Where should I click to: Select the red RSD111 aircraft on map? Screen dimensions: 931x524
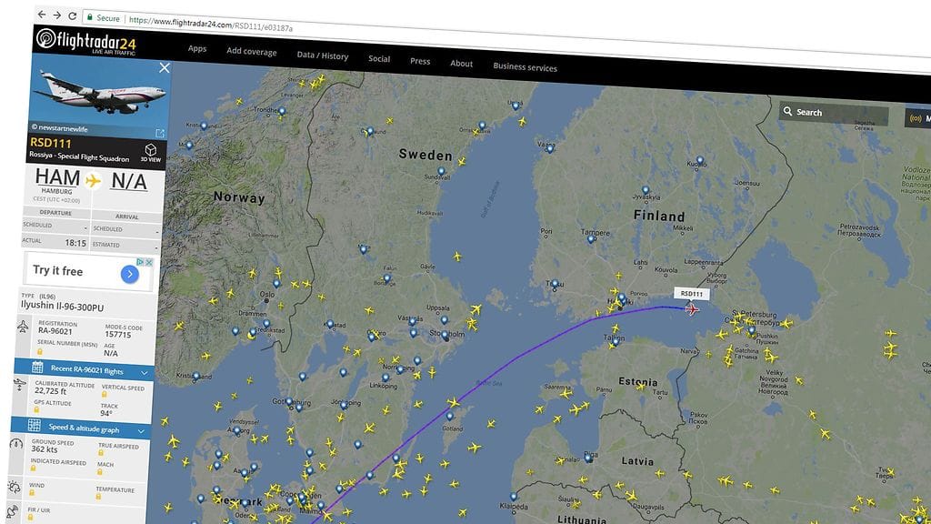pos(692,309)
